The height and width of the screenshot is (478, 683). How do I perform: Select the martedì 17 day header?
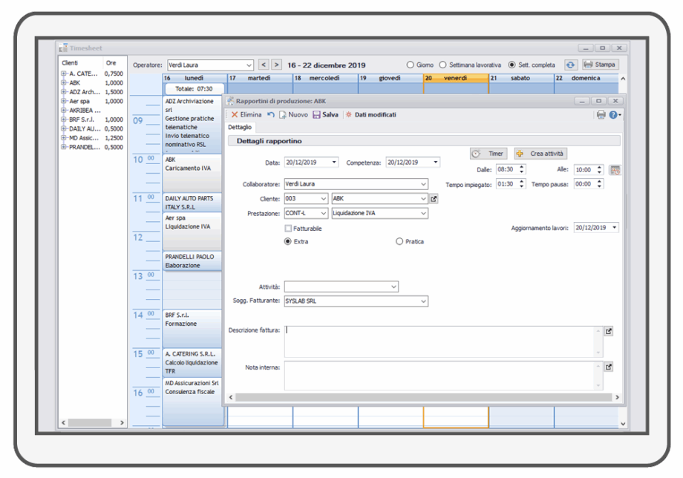(260, 78)
